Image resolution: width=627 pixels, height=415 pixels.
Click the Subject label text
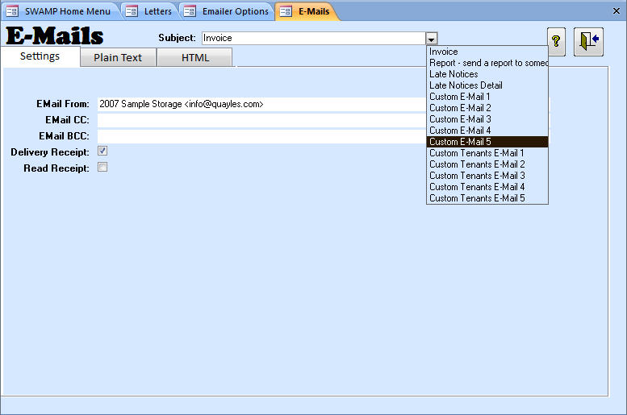(x=178, y=38)
